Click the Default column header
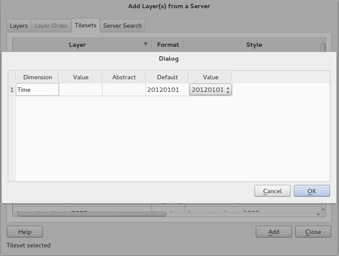The width and height of the screenshot is (339, 256). pos(167,77)
